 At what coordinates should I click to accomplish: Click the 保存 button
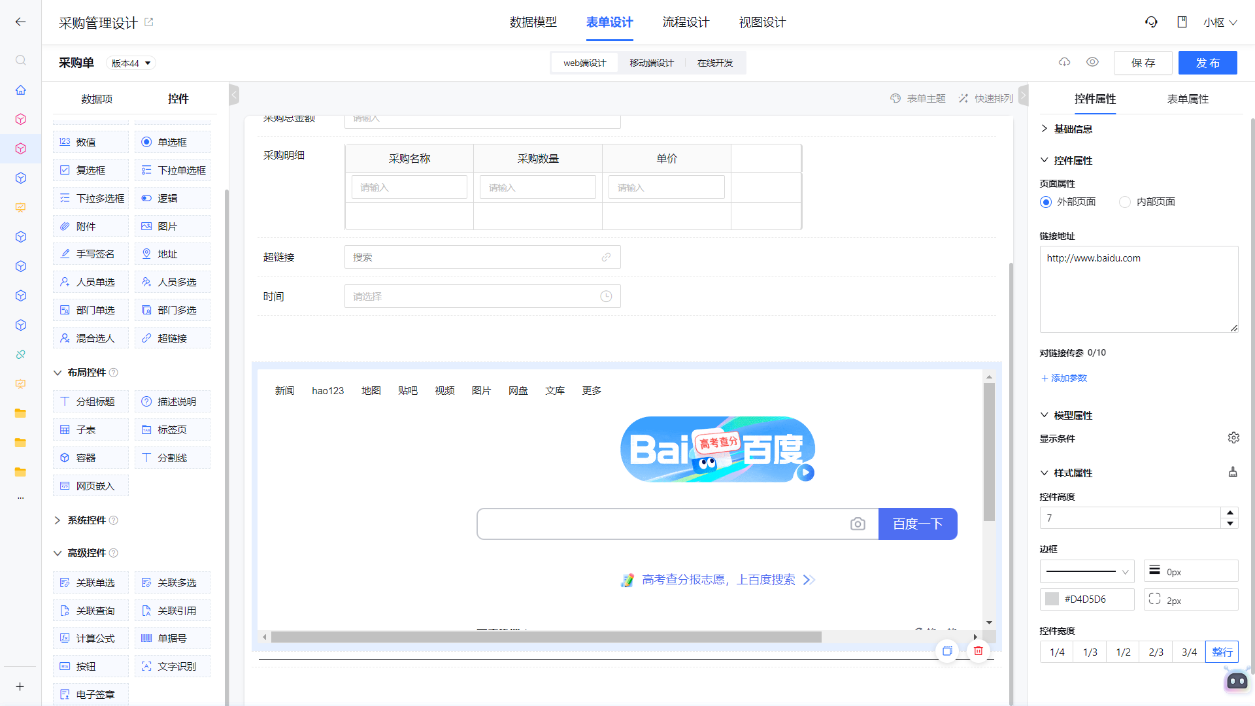1143,63
